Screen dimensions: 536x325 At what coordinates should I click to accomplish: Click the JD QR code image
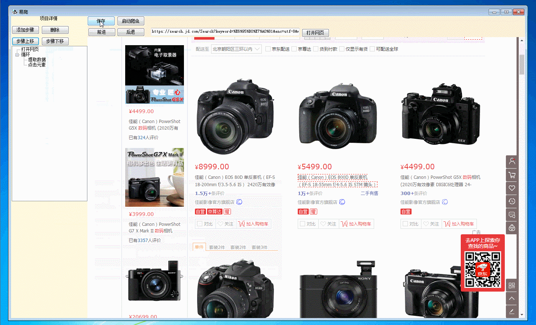483,270
